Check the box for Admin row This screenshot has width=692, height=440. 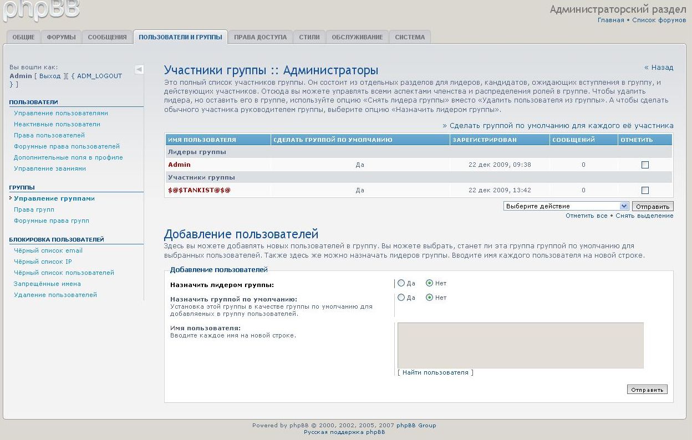click(x=645, y=165)
